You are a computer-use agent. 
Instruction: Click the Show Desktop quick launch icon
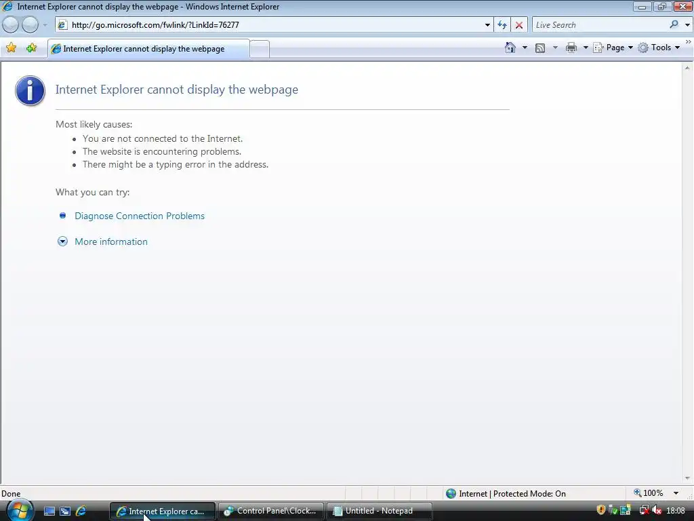[x=49, y=512]
